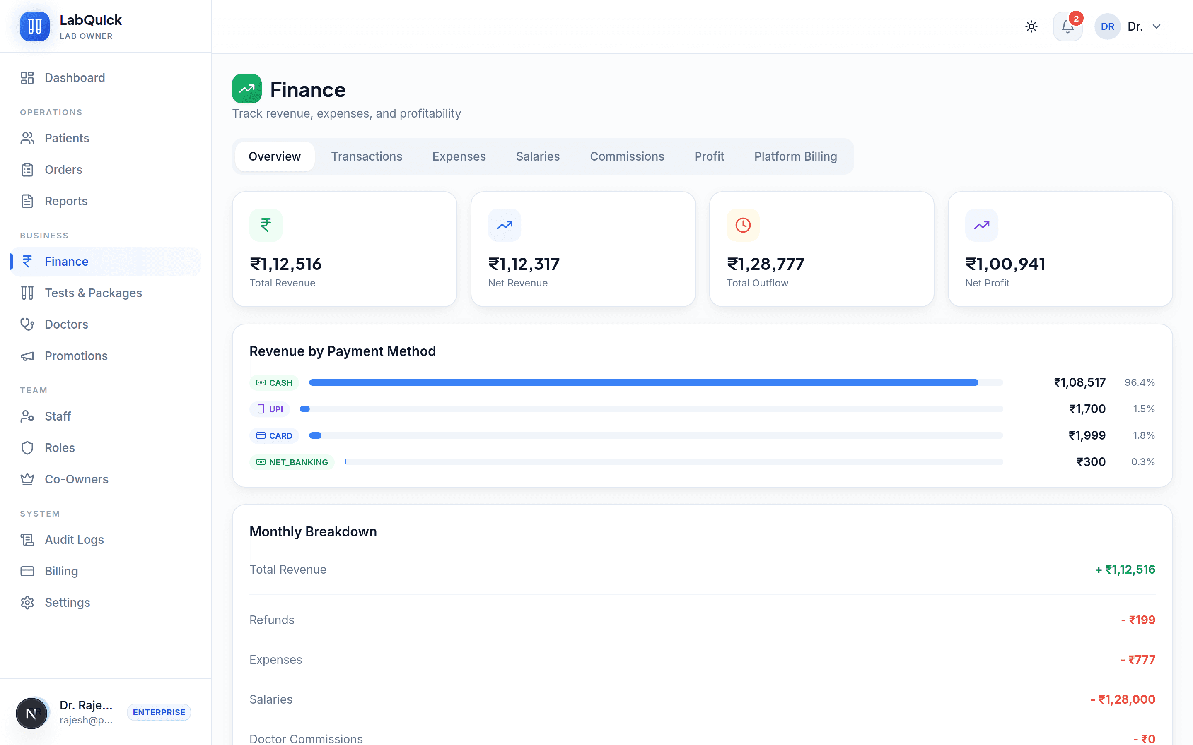Click the Refunds row amount - ₹199
The image size is (1193, 745).
pos(1138,620)
